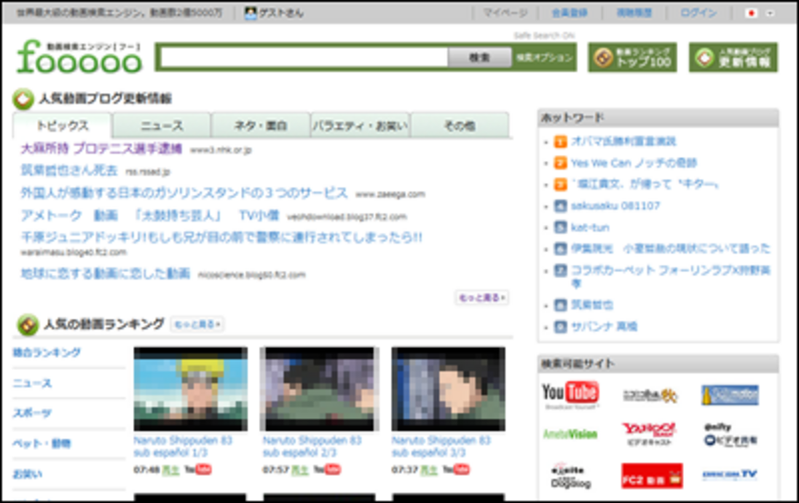This screenshot has width=799, height=503.
Task: Open the Yahoo! ビデオキャスト logo
Action: tap(649, 434)
